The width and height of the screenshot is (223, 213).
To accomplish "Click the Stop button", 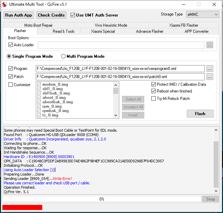I will pyautogui.click(x=210, y=199).
